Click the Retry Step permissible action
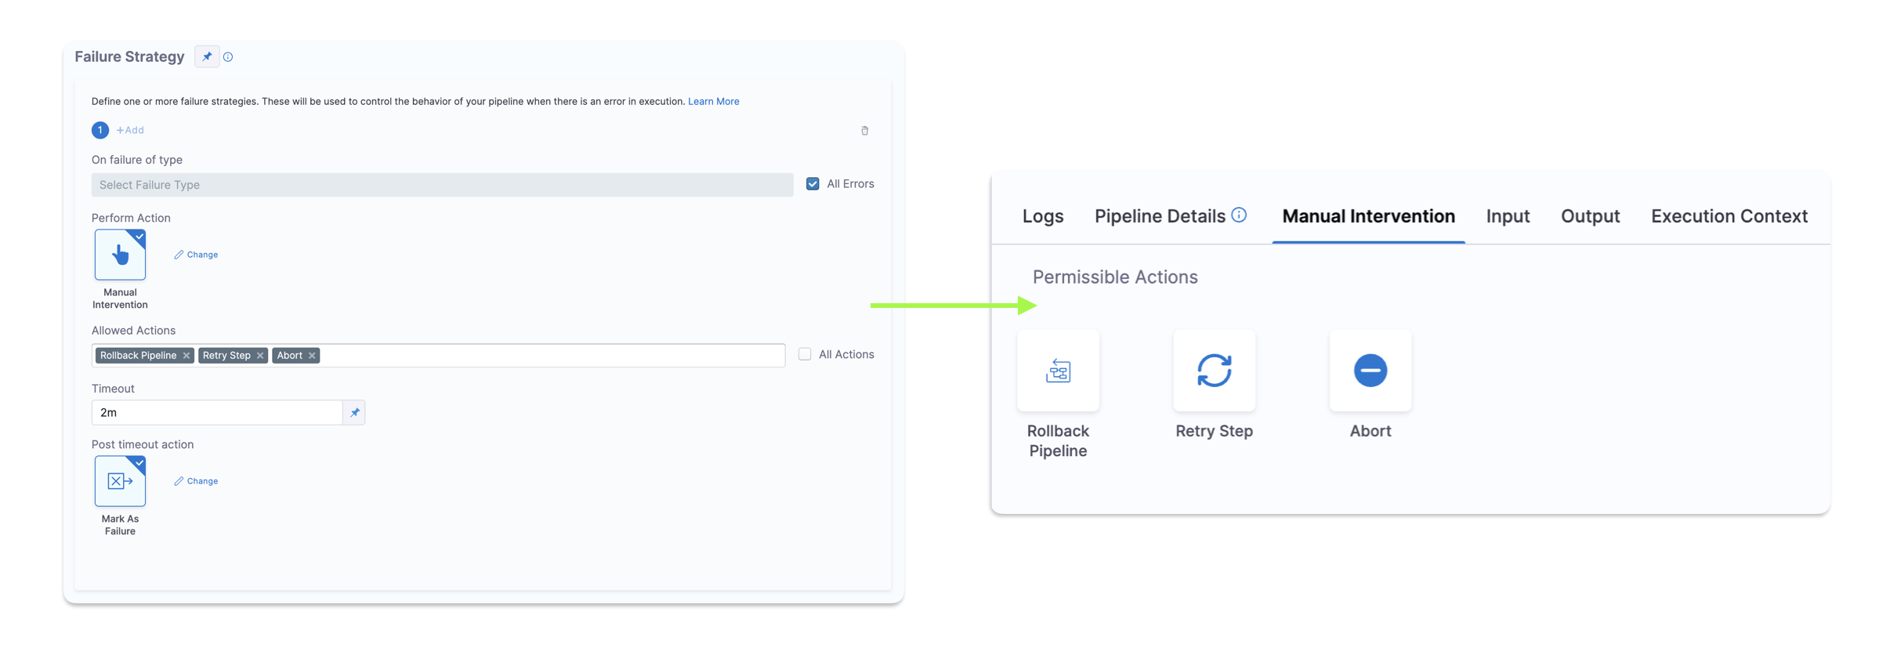 [x=1214, y=371]
